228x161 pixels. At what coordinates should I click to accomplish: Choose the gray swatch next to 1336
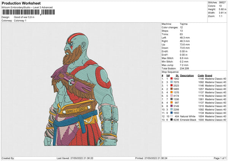[172, 99]
